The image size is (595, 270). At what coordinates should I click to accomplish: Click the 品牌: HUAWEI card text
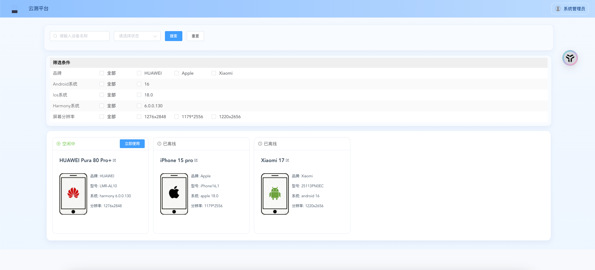pyautogui.click(x=102, y=176)
